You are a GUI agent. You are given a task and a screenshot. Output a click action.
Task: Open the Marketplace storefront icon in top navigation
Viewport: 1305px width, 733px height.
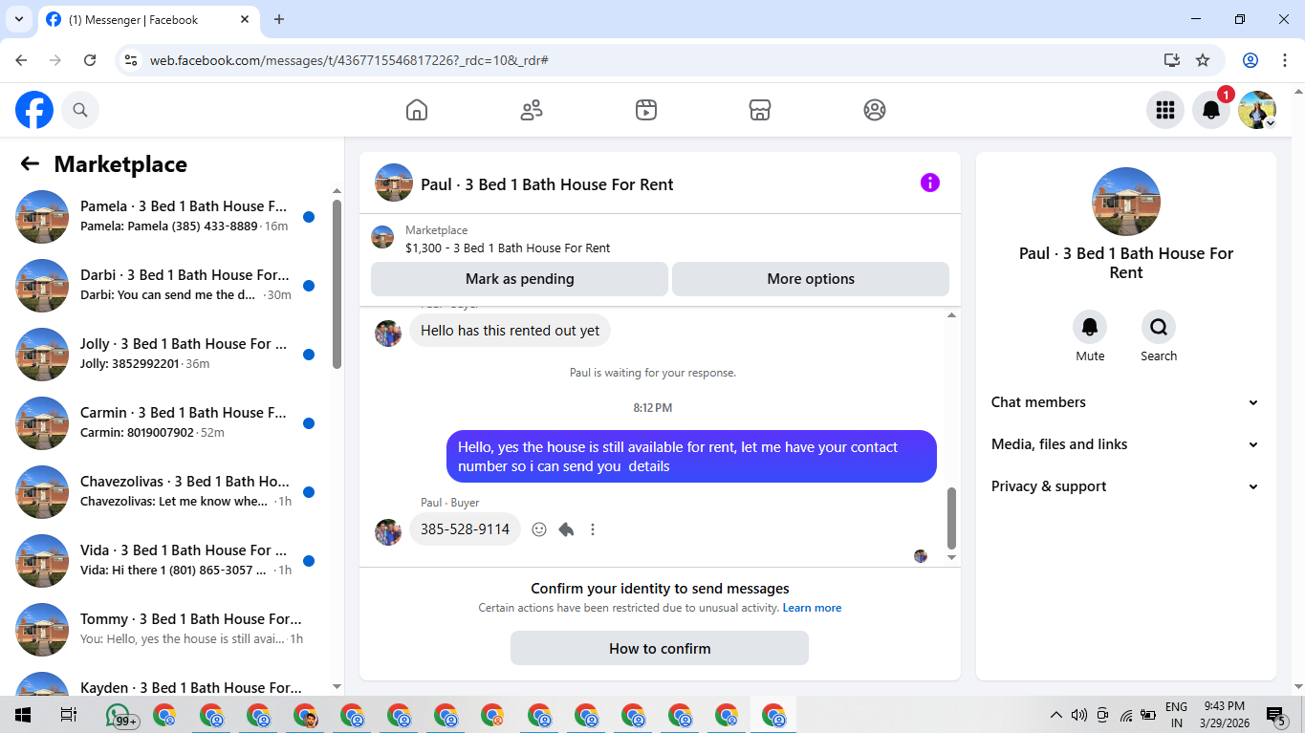point(760,110)
